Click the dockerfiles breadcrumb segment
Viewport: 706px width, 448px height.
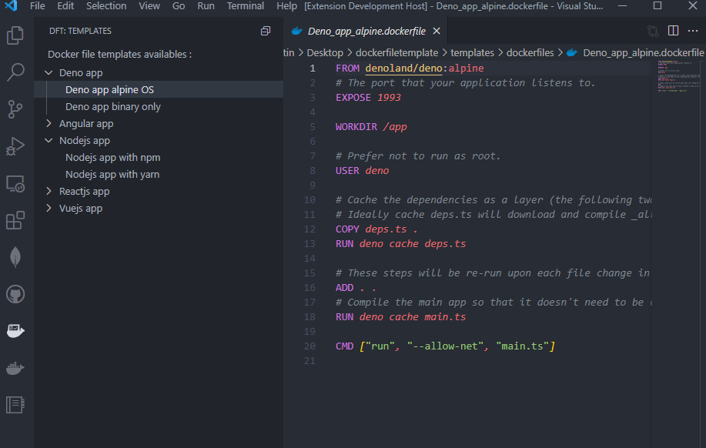(530, 52)
